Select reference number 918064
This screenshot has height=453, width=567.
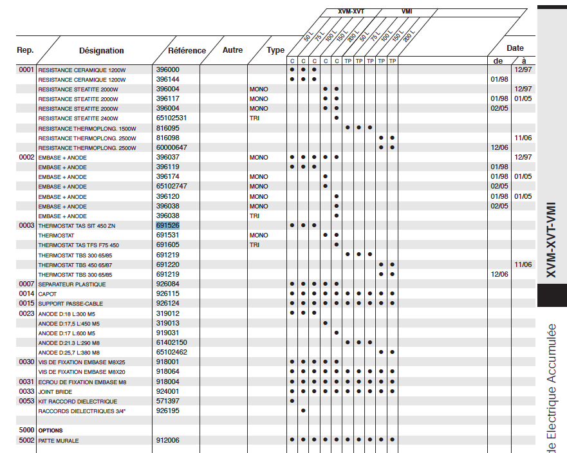pyautogui.click(x=168, y=372)
